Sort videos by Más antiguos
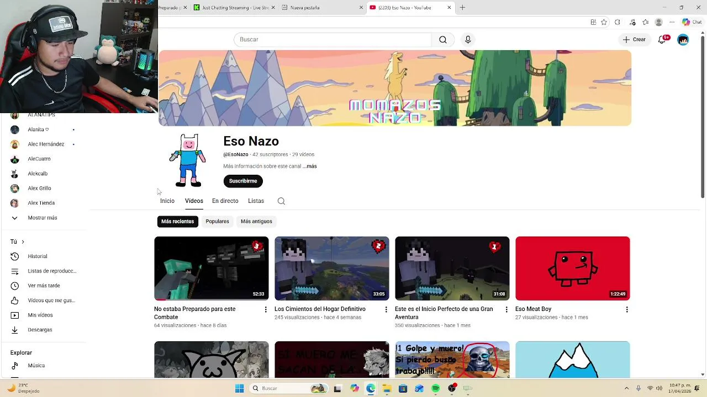The height and width of the screenshot is (397, 707). [256, 222]
